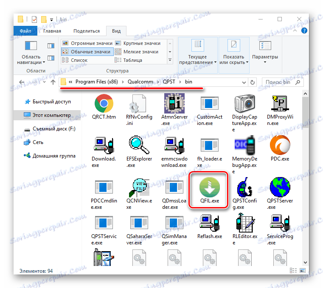
Task: Go up one folder level
Action: coord(53,82)
